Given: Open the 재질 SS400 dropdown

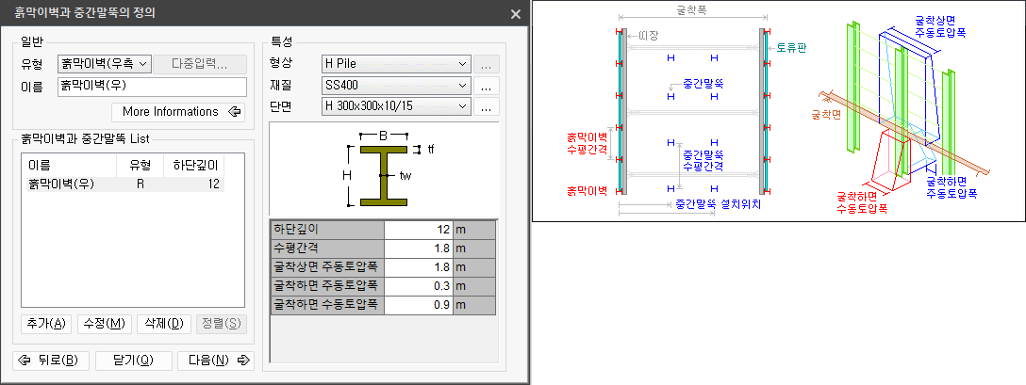Looking at the screenshot, I should (x=395, y=86).
